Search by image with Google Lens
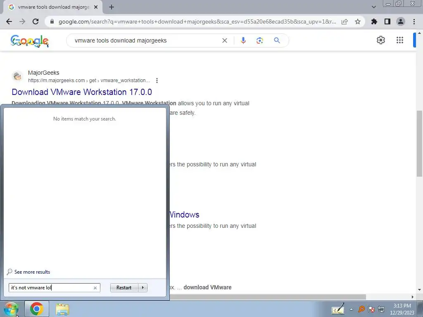This screenshot has width=423, height=317. (259, 40)
